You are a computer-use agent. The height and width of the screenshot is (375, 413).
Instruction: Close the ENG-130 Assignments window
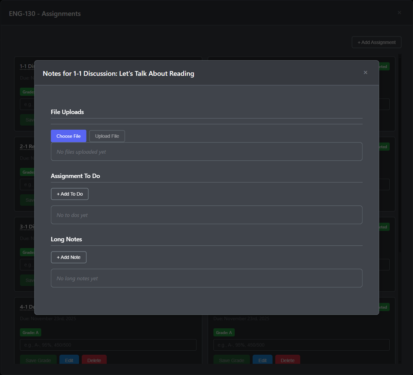[x=399, y=13]
